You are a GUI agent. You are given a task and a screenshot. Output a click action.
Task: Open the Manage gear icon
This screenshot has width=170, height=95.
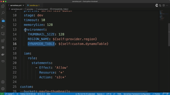pyautogui.click(x=3, y=89)
